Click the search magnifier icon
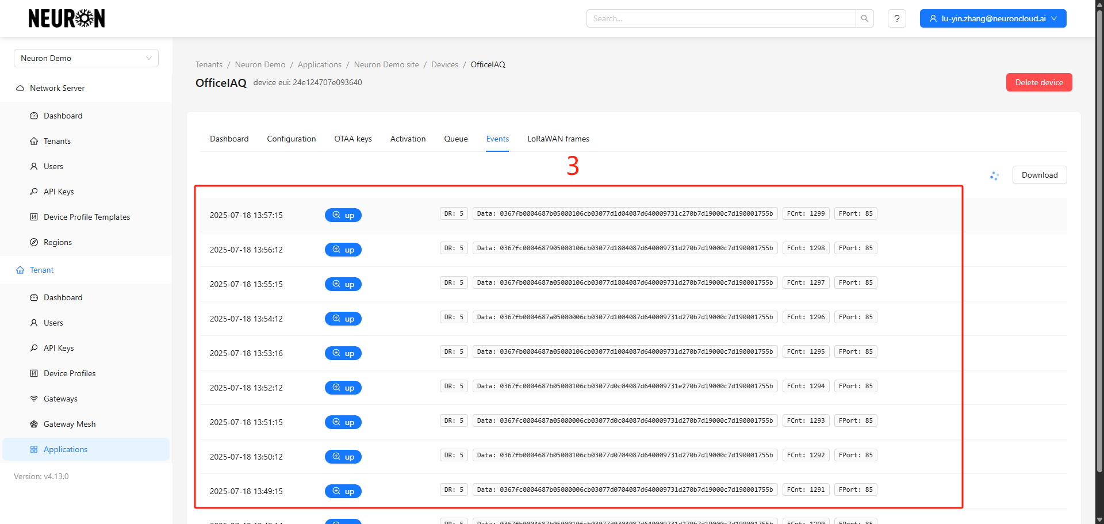Screen dimensions: 1104x524 click(865, 18)
